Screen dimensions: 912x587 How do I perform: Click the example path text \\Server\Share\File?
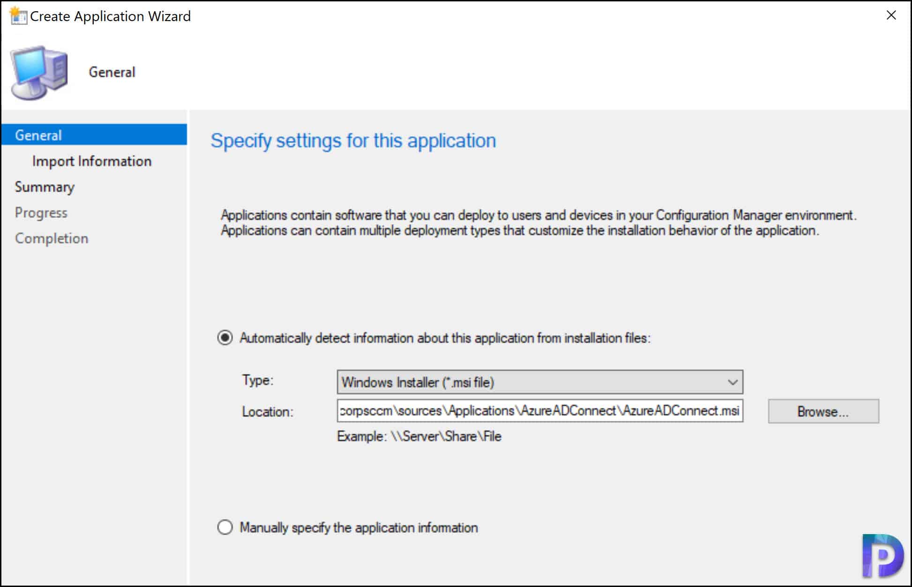(x=446, y=436)
